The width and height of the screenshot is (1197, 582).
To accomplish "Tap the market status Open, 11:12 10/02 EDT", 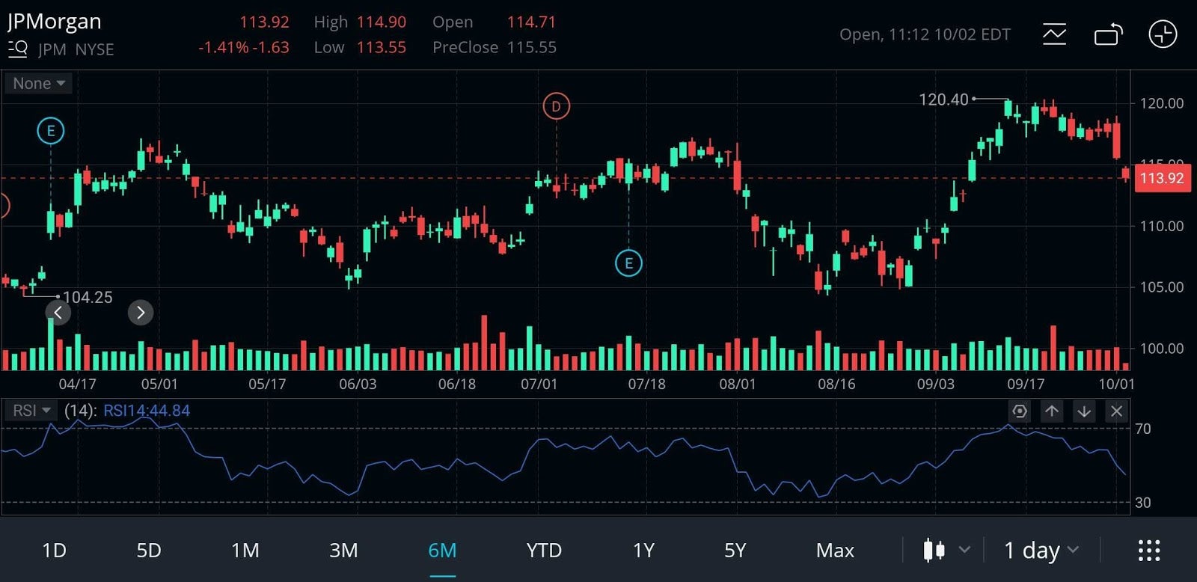I will [x=925, y=34].
